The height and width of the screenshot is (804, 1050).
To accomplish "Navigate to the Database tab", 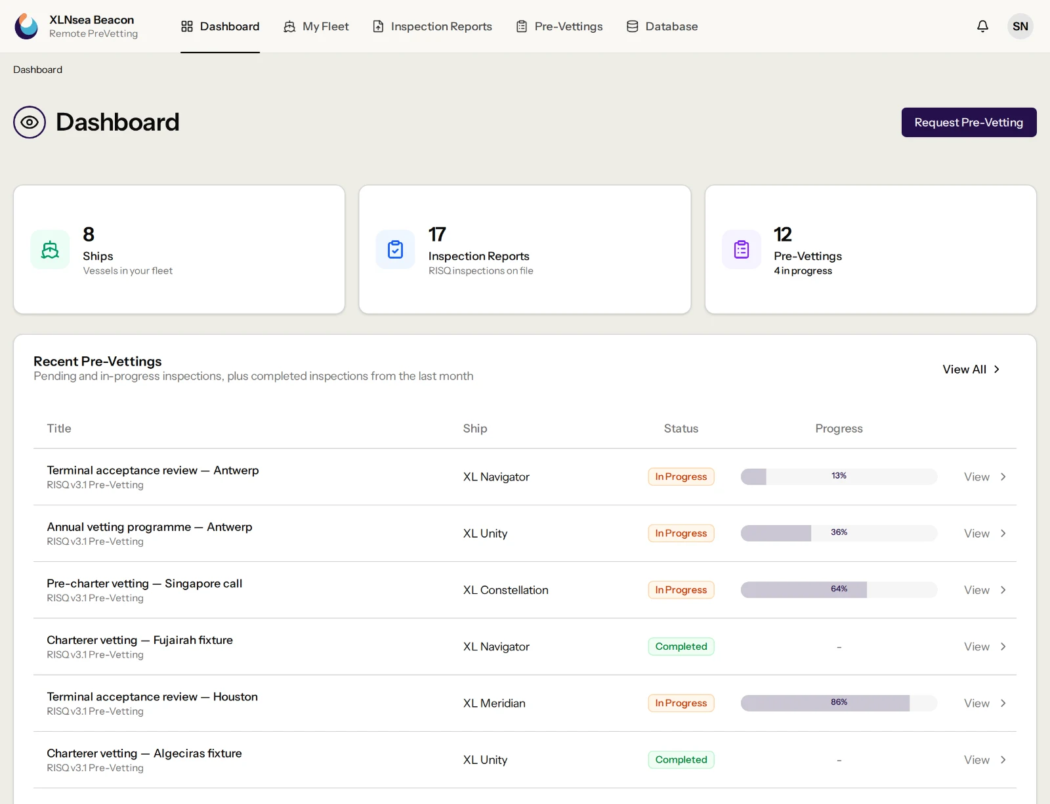I will tap(663, 26).
